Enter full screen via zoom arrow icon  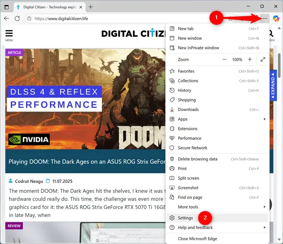263,59
